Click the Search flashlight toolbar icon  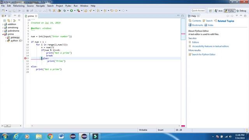click(91, 10)
